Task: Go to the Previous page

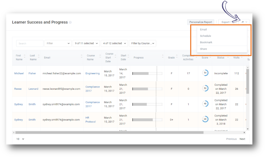Action: (231, 139)
